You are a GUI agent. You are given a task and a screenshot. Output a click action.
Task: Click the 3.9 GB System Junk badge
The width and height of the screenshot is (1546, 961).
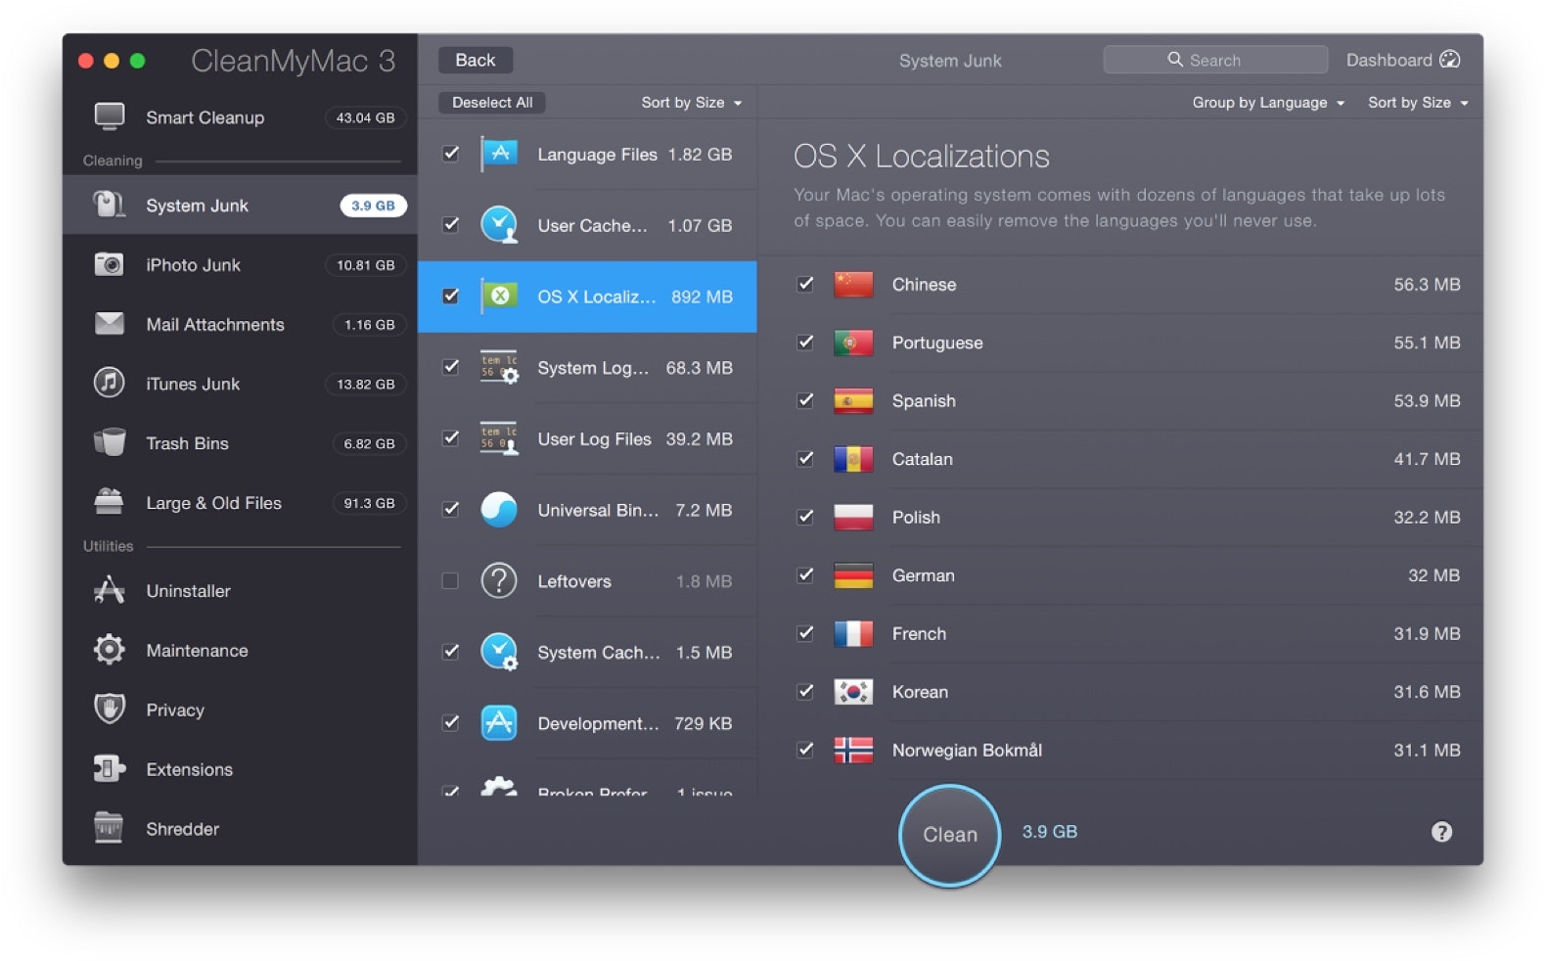click(373, 206)
